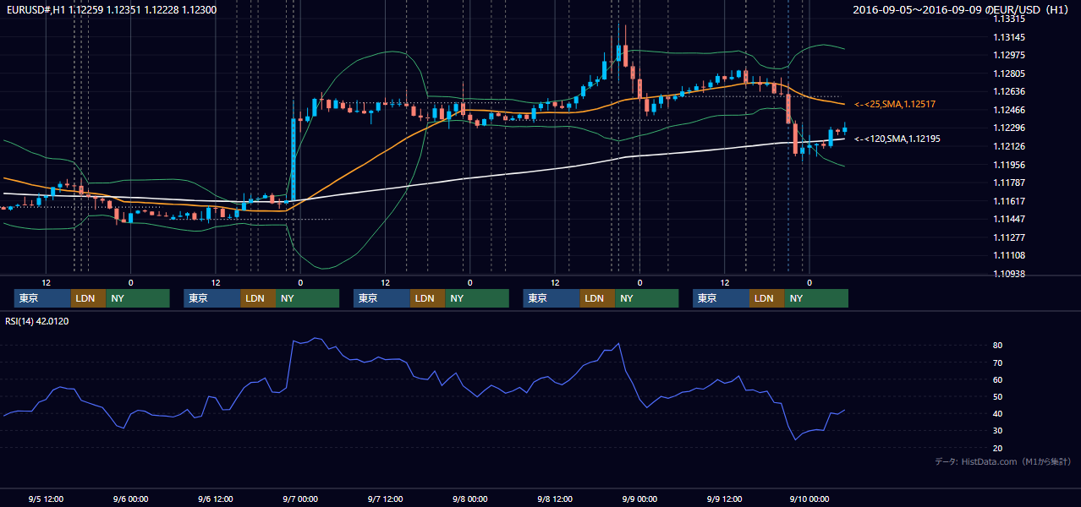This screenshot has height=507, width=1081.
Task: Click price axis value 1.11787
Action: (x=1009, y=183)
